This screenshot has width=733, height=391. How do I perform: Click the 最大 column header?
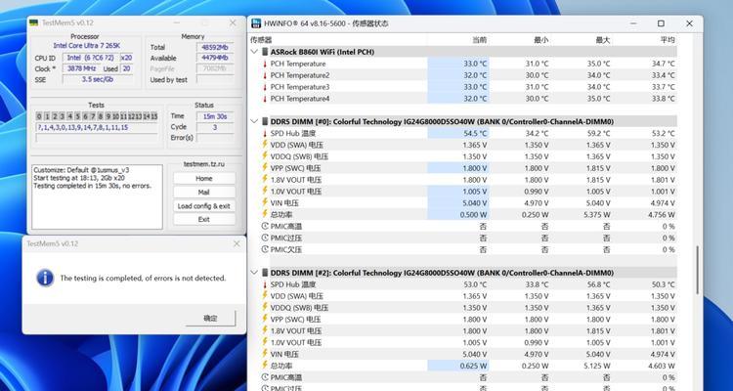pos(603,40)
